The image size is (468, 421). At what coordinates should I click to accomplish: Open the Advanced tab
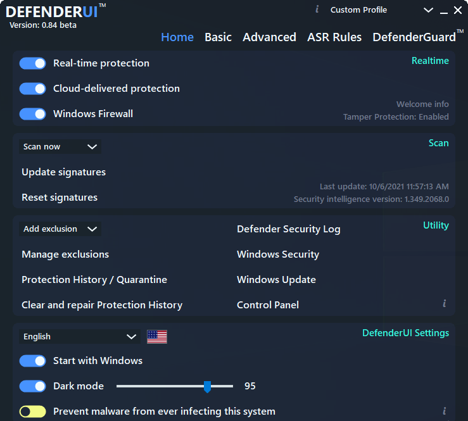coord(269,37)
